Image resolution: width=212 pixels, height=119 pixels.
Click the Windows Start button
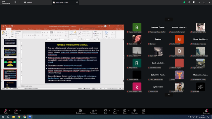pyautogui.click(x=3, y=117)
